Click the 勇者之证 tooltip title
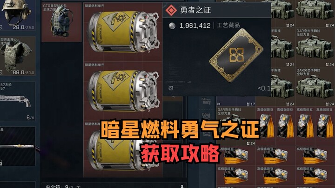This screenshot has height=188, width=335. [195, 10]
